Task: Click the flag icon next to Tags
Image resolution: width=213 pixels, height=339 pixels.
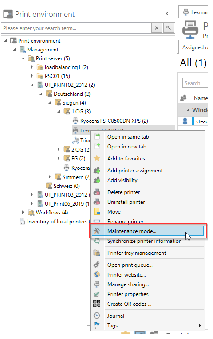Action: [x=97, y=325]
